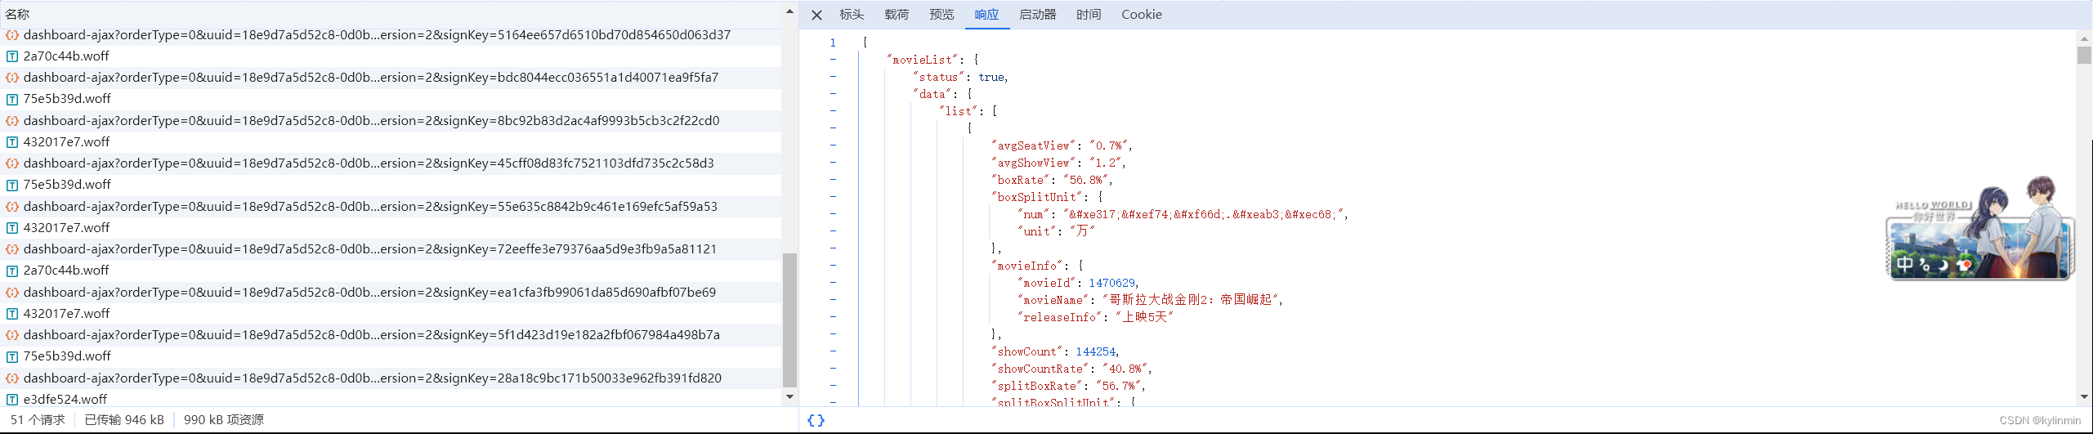Open IME skin shirt icon
Screen dimensions: 2093x434
click(1964, 264)
